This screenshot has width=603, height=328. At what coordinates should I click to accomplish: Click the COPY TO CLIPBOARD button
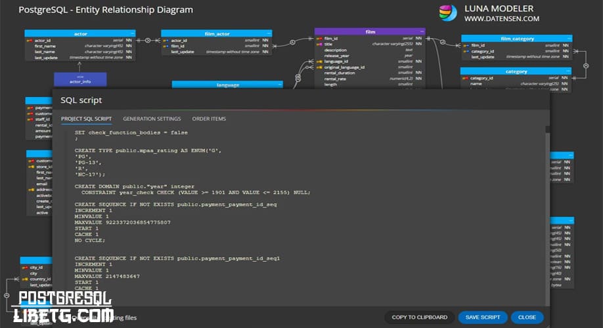click(419, 318)
